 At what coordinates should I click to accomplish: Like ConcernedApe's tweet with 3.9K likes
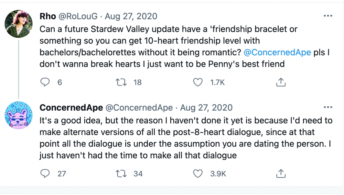pyautogui.click(x=197, y=173)
